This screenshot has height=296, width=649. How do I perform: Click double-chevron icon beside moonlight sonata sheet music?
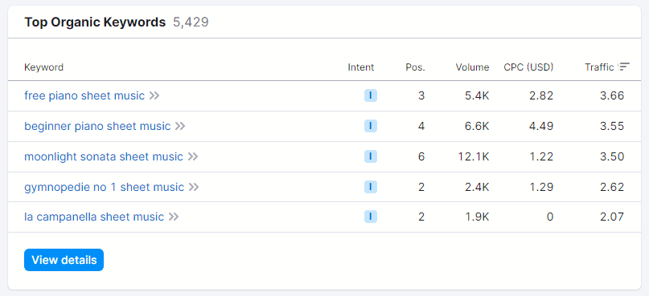193,156
